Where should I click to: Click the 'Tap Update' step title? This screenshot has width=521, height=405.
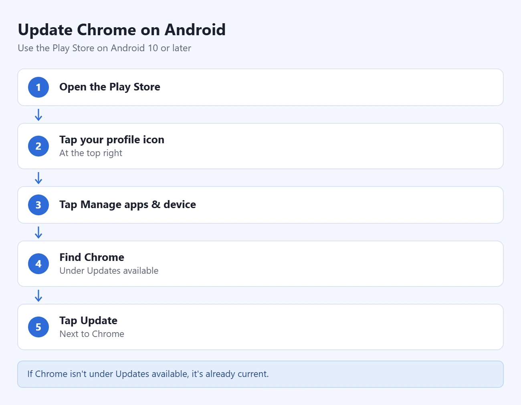[89, 321]
